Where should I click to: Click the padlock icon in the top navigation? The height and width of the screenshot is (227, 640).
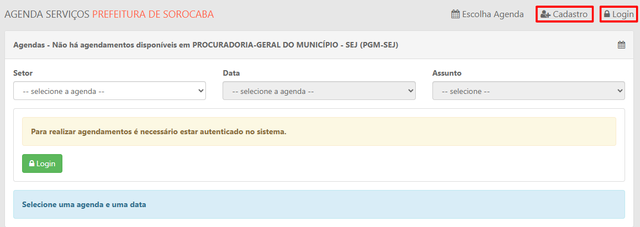point(607,14)
